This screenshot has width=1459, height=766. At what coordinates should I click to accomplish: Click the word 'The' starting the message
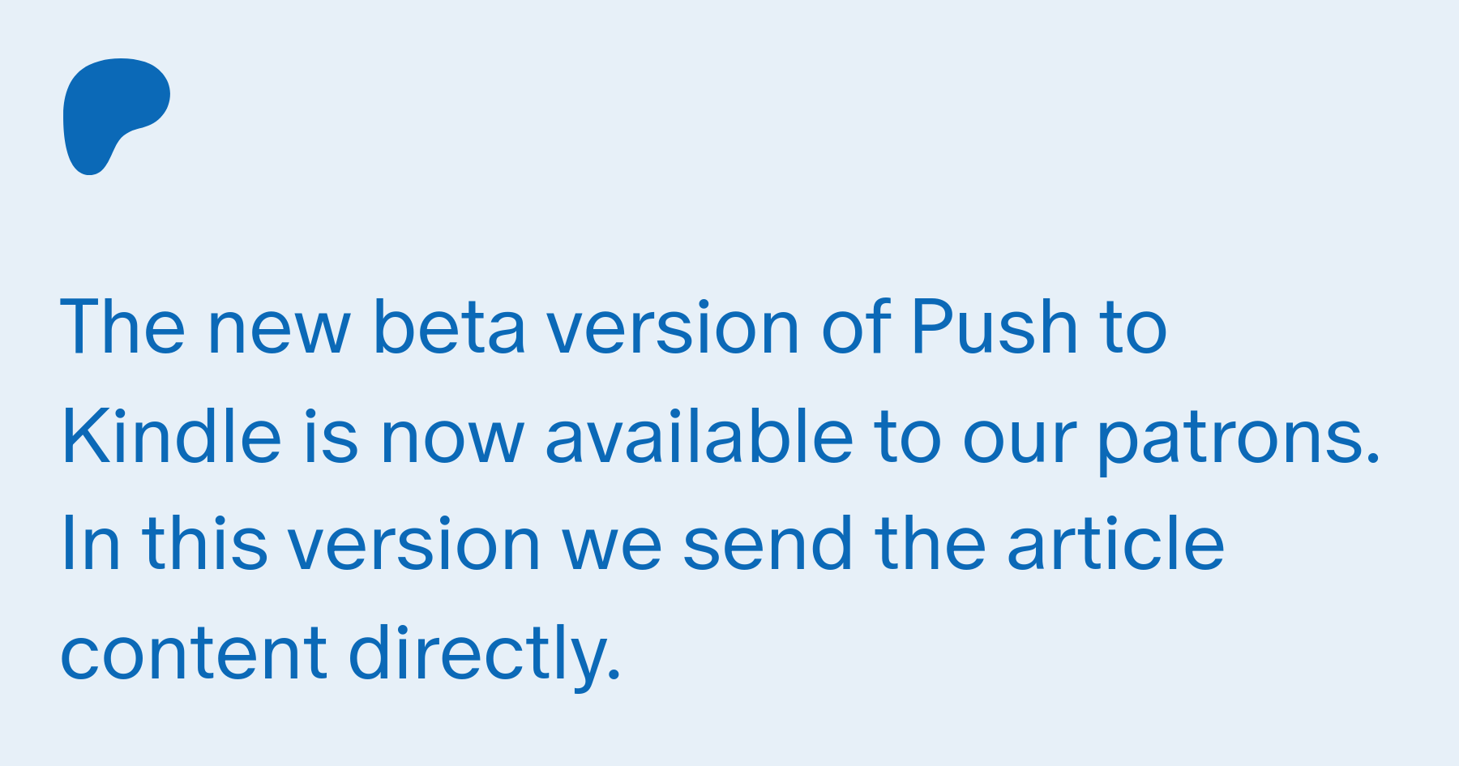[123, 327]
